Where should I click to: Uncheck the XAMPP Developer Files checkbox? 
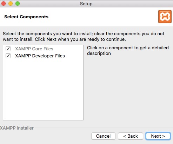[8, 56]
